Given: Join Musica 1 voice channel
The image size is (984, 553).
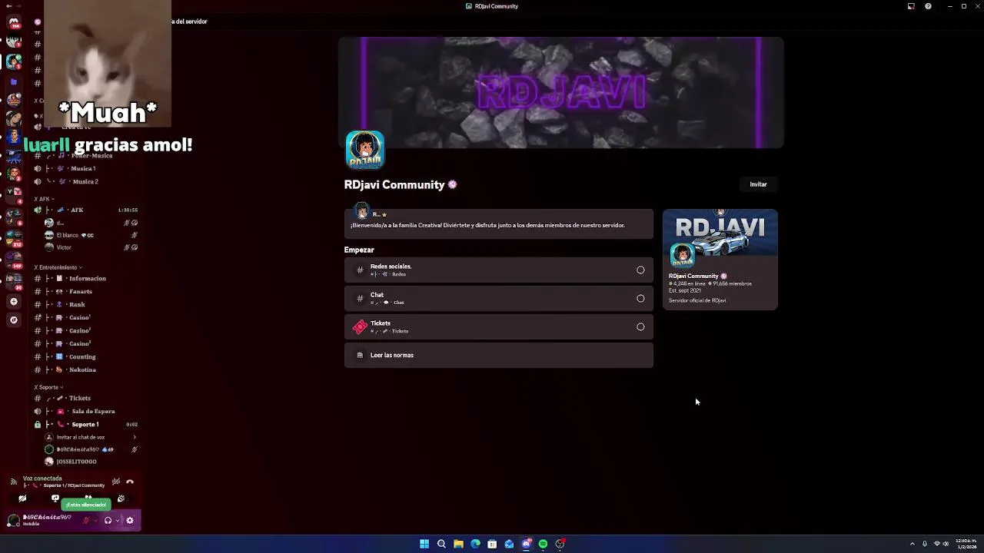Looking at the screenshot, I should pos(85,168).
